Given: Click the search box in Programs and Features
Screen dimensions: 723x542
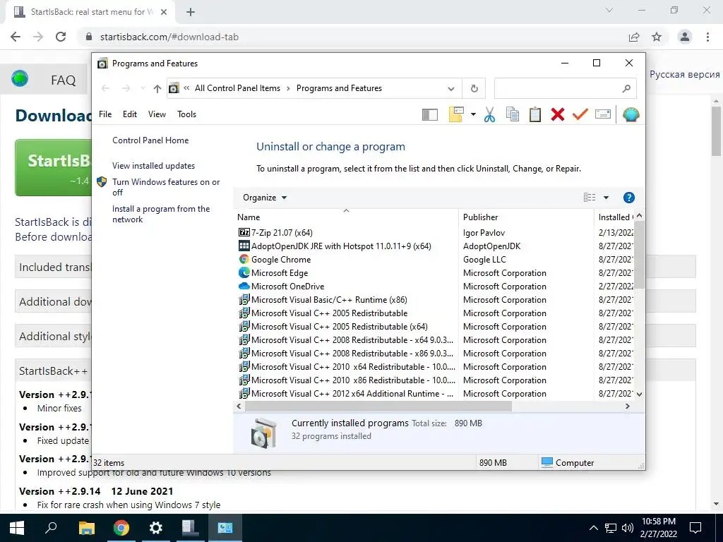Looking at the screenshot, I should [565, 88].
